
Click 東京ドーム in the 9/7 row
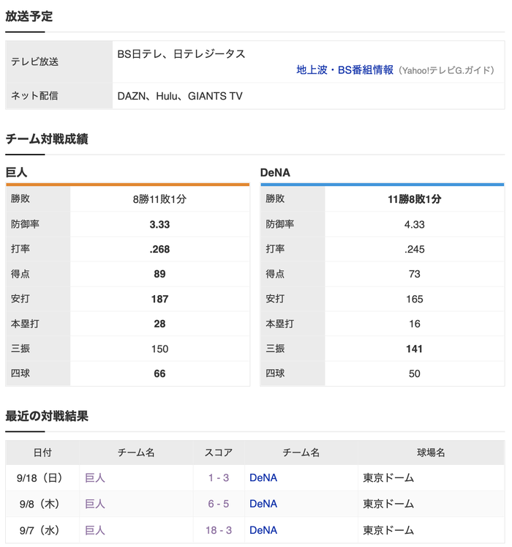[388, 530]
